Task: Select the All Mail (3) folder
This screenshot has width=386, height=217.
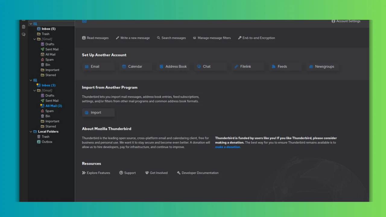Action: click(x=54, y=106)
